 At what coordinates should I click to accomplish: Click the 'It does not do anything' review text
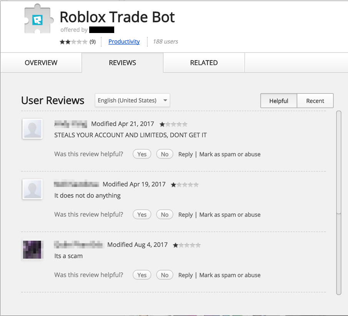tap(87, 195)
